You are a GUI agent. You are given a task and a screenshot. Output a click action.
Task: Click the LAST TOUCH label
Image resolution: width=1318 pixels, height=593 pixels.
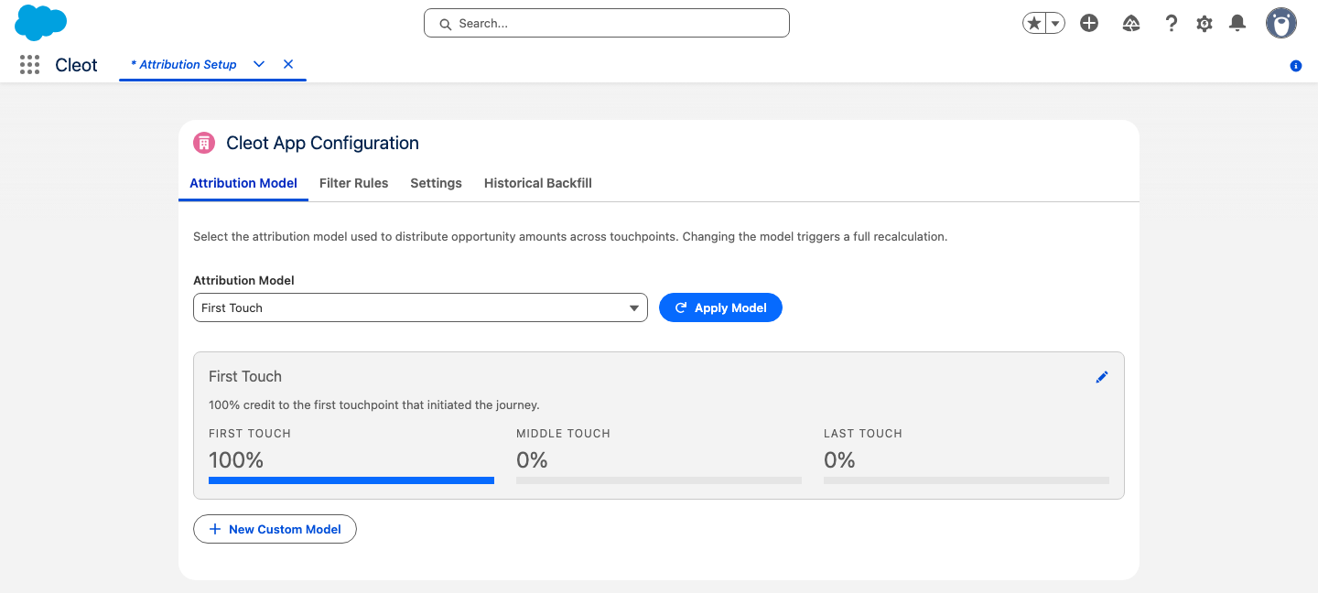tap(863, 434)
